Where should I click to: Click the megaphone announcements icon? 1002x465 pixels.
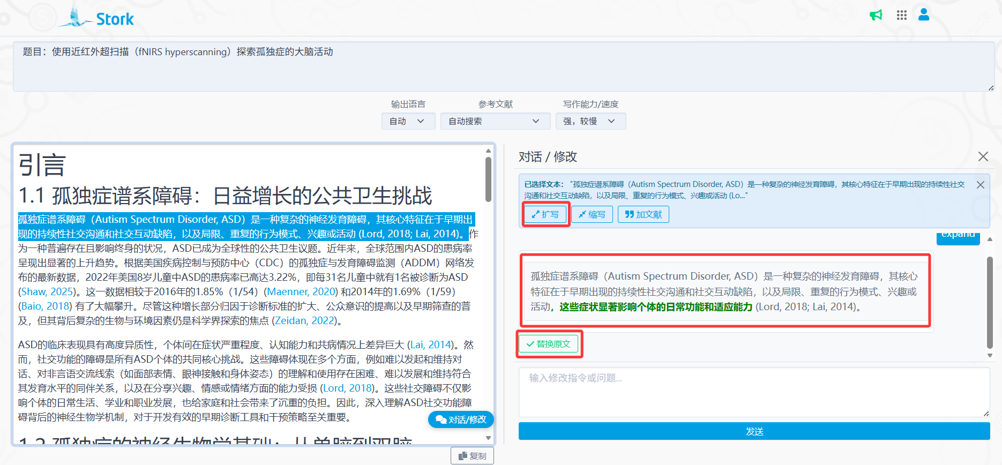click(876, 15)
